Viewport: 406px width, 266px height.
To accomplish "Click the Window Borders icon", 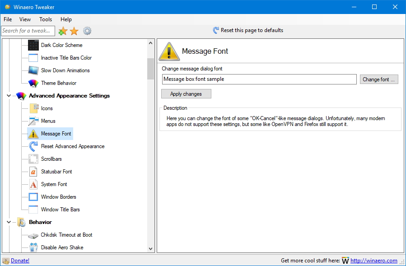I will click(33, 197).
